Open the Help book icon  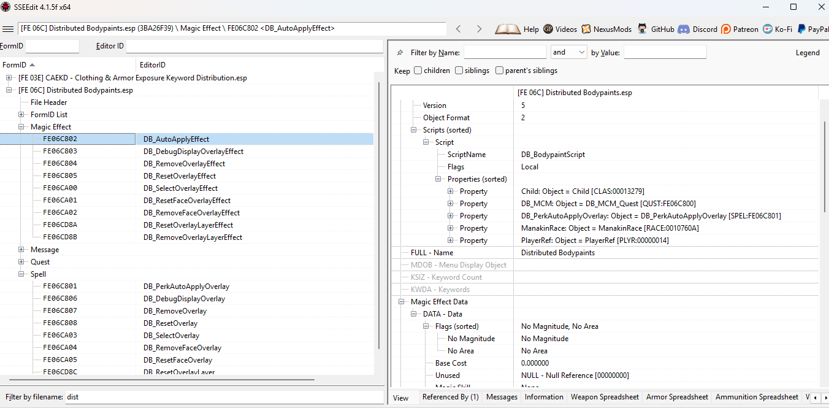coord(508,29)
